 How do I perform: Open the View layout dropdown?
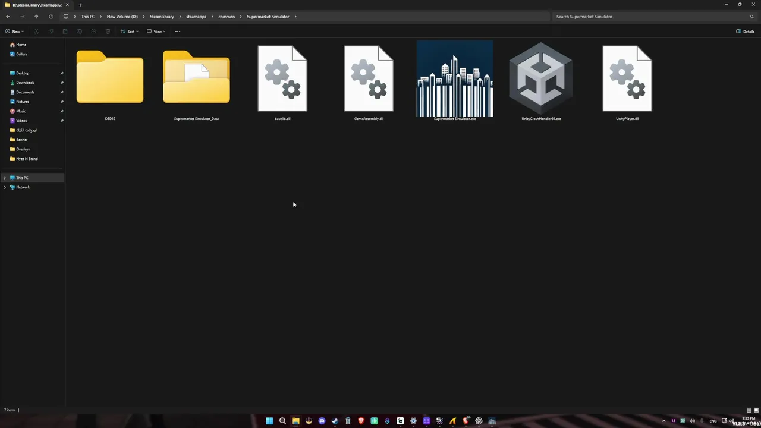(x=156, y=32)
